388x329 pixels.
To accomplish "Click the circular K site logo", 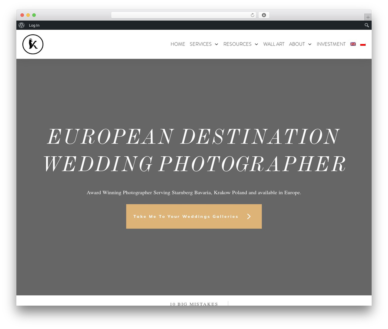I will click(x=33, y=44).
